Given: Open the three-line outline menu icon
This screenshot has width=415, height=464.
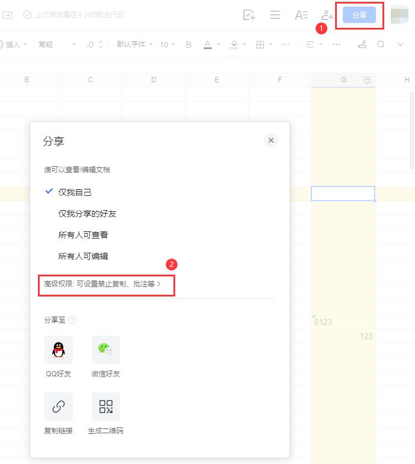Looking at the screenshot, I should point(275,15).
